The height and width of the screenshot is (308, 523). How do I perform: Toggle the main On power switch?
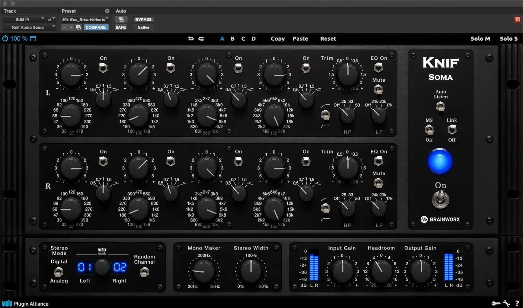click(441, 199)
